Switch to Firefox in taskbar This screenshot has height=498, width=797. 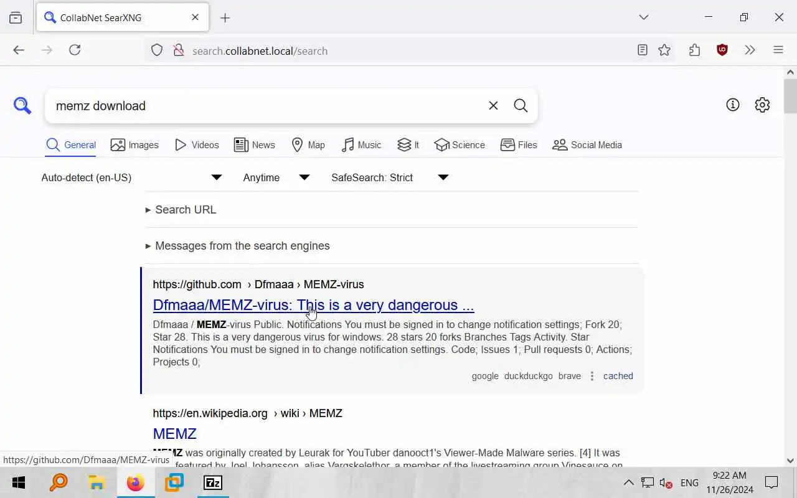coord(135,482)
